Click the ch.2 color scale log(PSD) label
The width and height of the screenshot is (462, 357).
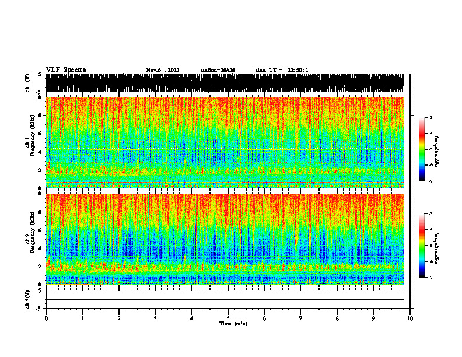pyautogui.click(x=437, y=248)
